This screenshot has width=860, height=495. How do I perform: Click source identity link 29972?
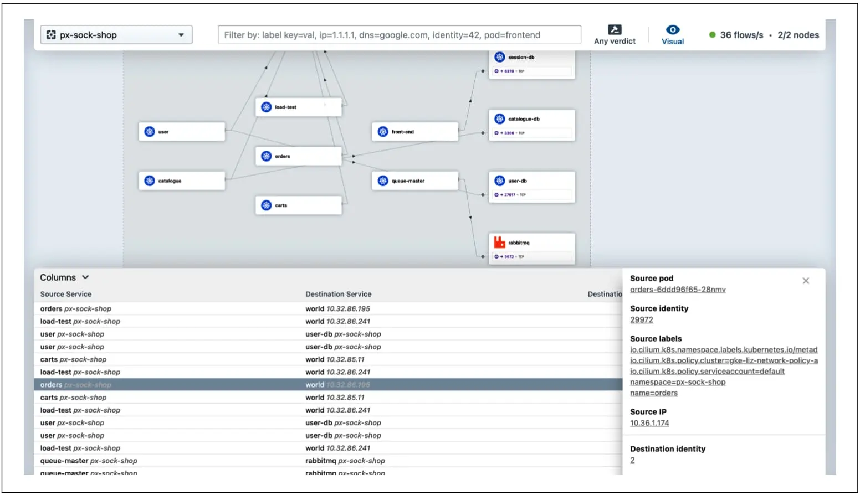(x=642, y=320)
